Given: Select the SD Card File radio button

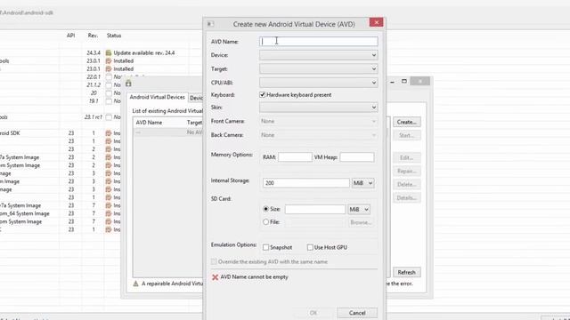Looking at the screenshot, I should coord(265,221).
